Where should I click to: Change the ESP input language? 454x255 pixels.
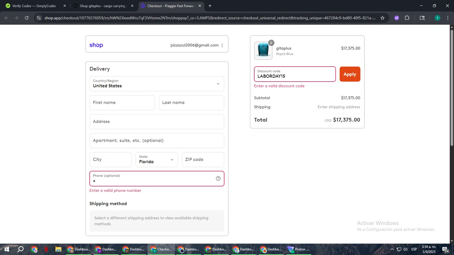coord(414,249)
